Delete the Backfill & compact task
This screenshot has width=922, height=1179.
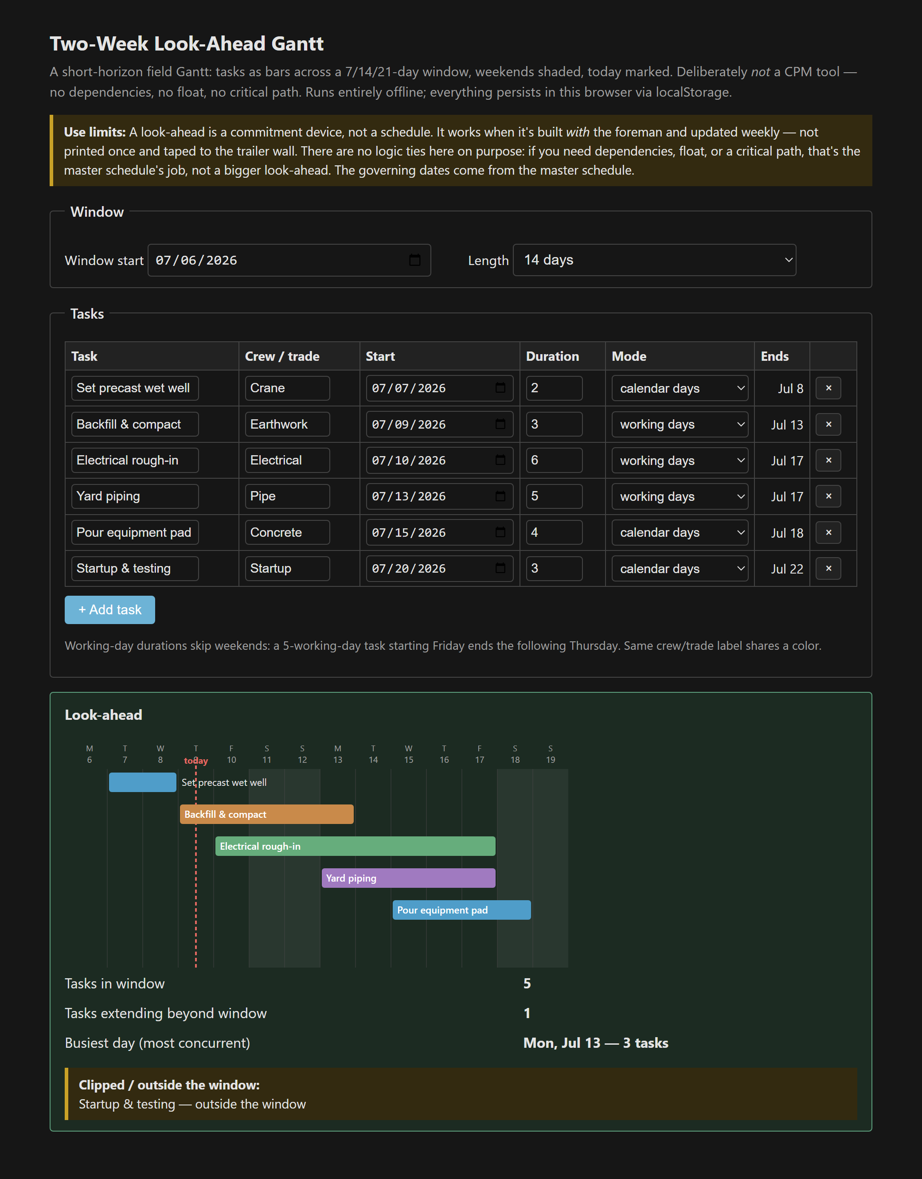(x=828, y=424)
